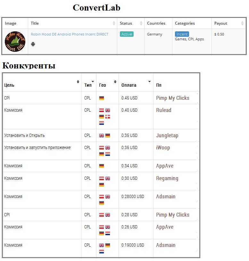This screenshot has width=249, height=261.
Task: Click German flag in the 0.34 USD AppAve row
Action: point(102,166)
